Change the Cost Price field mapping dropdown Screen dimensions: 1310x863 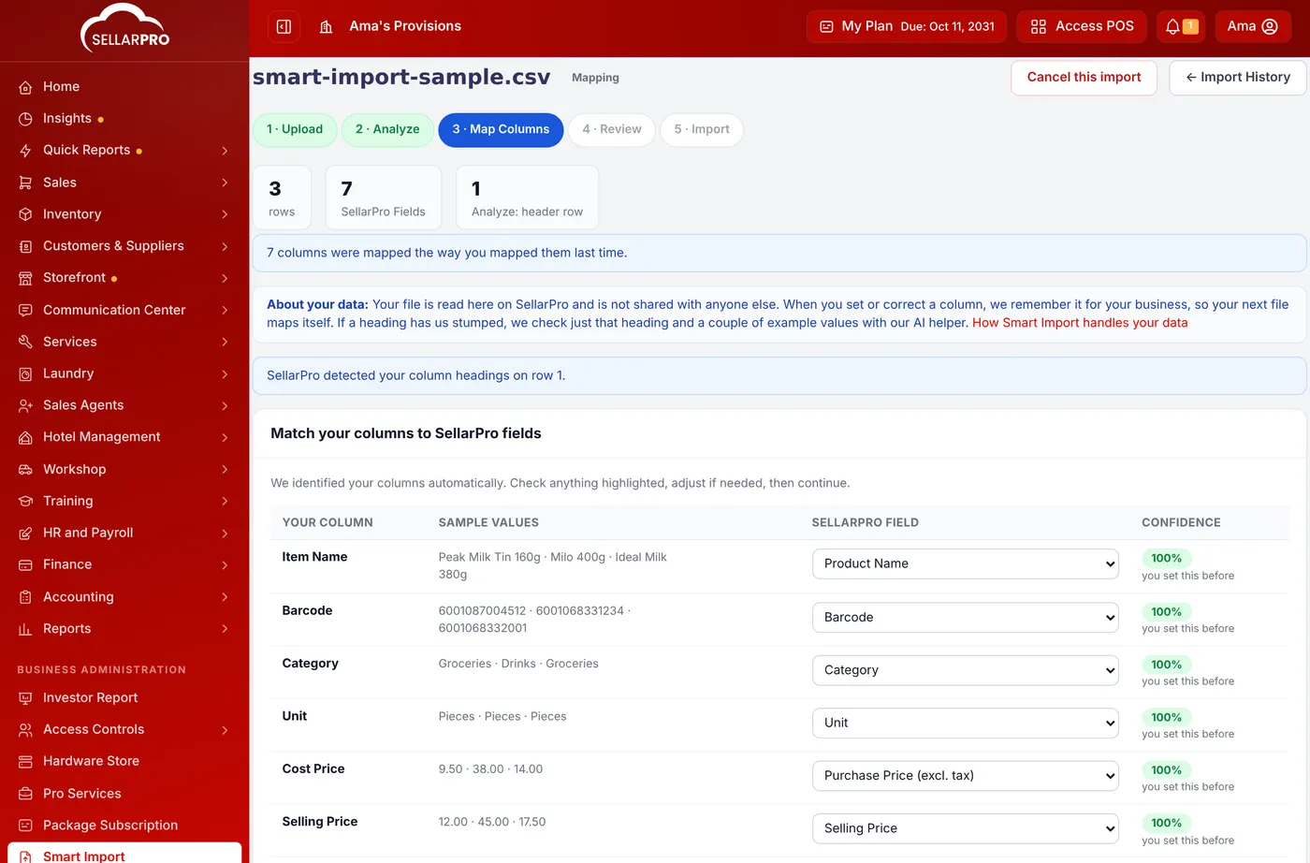coord(965,775)
